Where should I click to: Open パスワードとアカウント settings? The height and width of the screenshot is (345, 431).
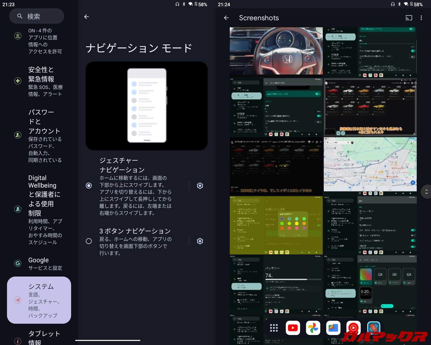(x=39, y=135)
